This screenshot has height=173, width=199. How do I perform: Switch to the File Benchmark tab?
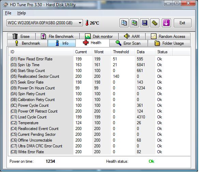pos(58,37)
